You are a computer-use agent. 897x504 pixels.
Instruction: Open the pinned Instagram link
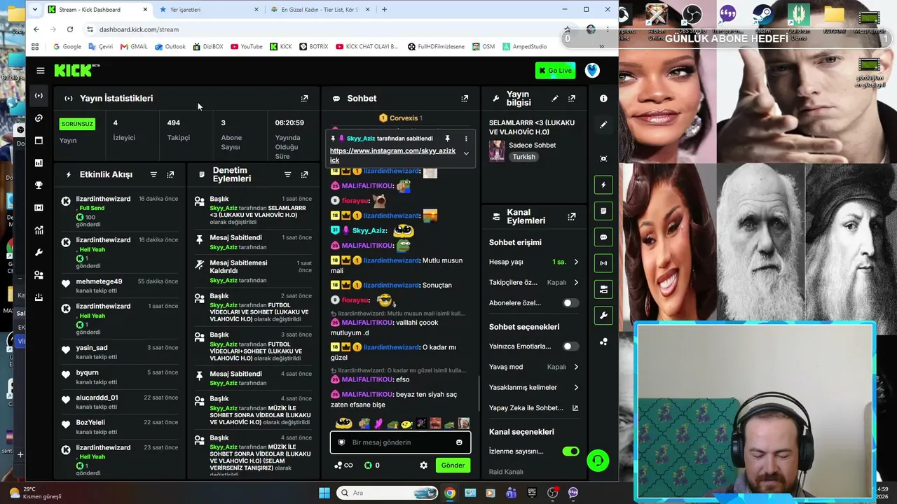tap(392, 155)
